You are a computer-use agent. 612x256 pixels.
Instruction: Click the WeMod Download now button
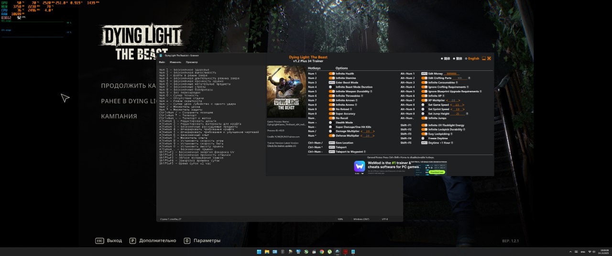(437, 172)
